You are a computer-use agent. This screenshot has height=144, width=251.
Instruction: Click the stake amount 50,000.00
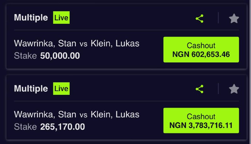pos(60,56)
